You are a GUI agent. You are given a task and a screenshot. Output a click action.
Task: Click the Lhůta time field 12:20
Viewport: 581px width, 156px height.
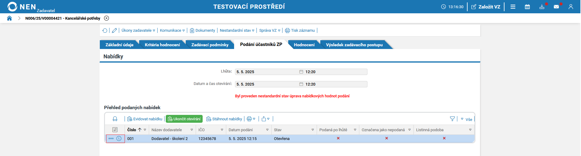[336, 72]
